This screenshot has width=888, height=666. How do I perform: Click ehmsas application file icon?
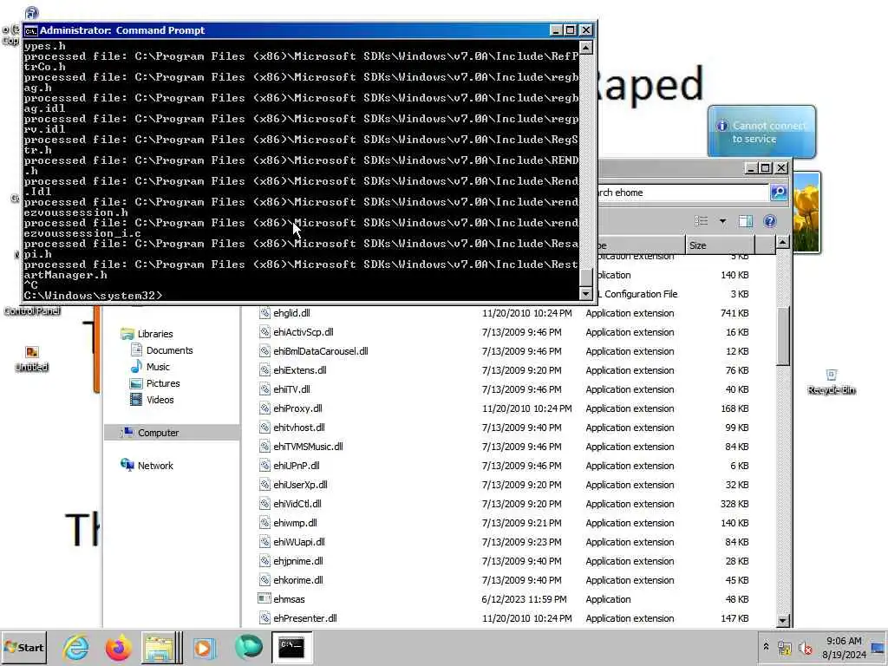pyautogui.click(x=264, y=598)
